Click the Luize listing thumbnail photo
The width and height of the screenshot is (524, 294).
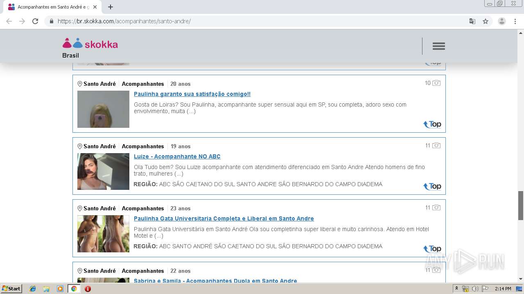[103, 171]
